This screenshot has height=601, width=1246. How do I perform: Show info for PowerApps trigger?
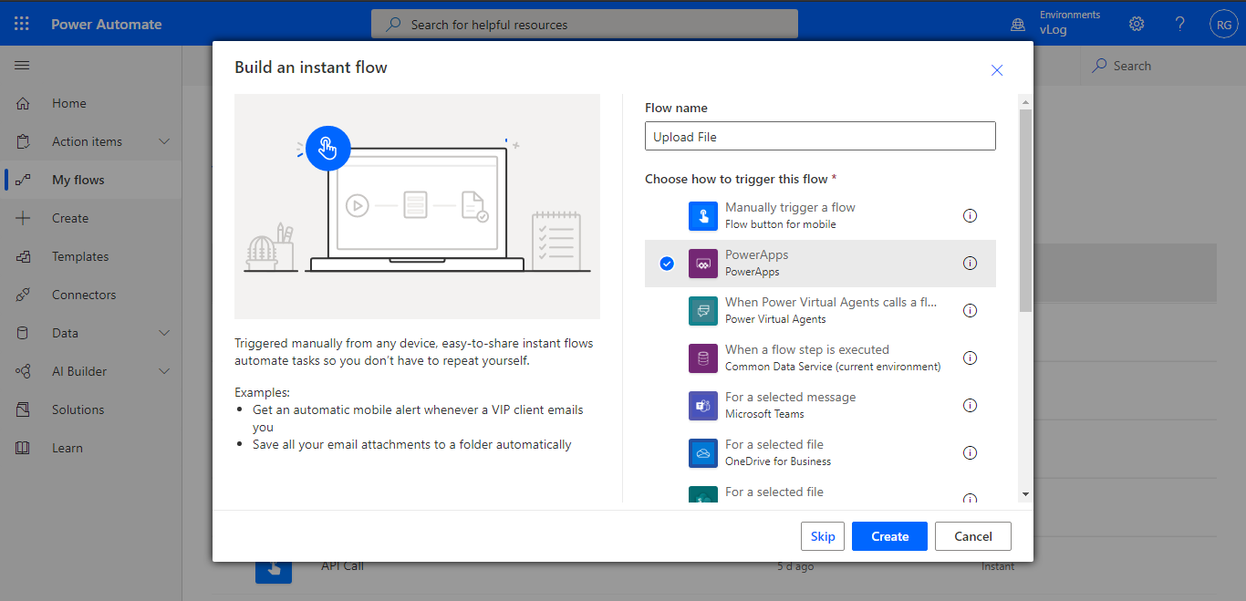[970, 264]
